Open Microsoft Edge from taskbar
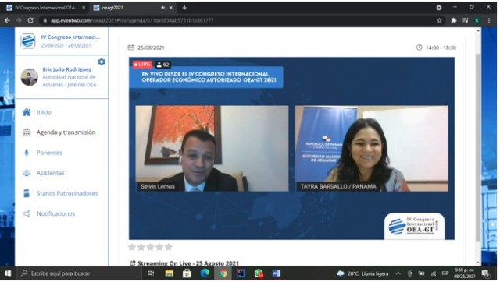500x282 pixels. [205, 273]
